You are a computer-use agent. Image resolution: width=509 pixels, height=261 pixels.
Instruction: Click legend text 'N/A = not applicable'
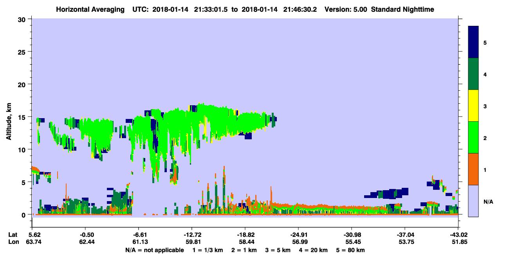(x=155, y=250)
